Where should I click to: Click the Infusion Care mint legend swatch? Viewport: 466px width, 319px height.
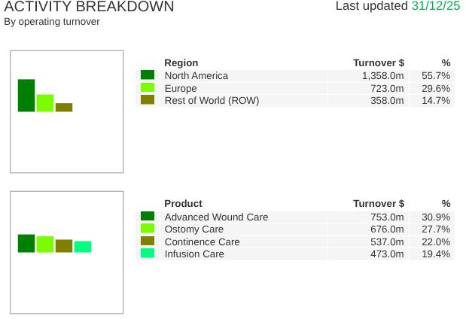148,254
